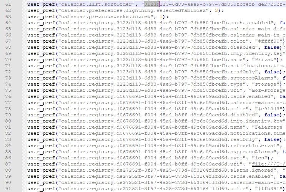Click the "refreshInterval" pref name on line 84
This screenshot has height=192, width=286.
253,146
